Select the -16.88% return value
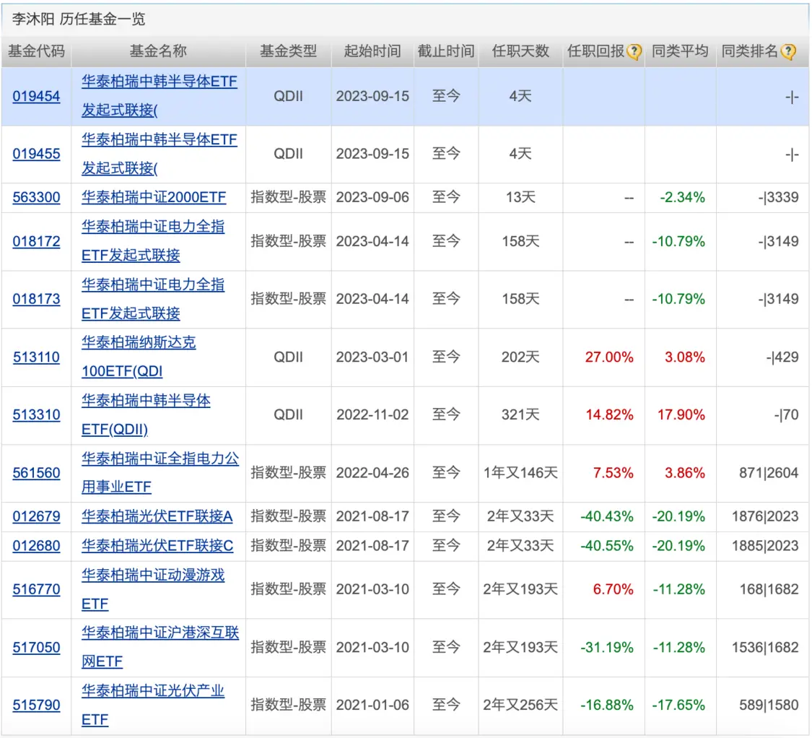The image size is (812, 738). coord(607,705)
